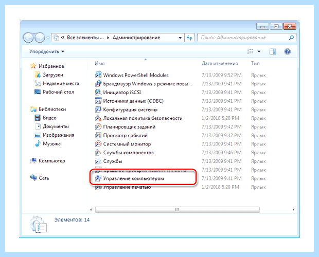
Task: Select the Службы компонентов icon
Action: click(x=98, y=152)
